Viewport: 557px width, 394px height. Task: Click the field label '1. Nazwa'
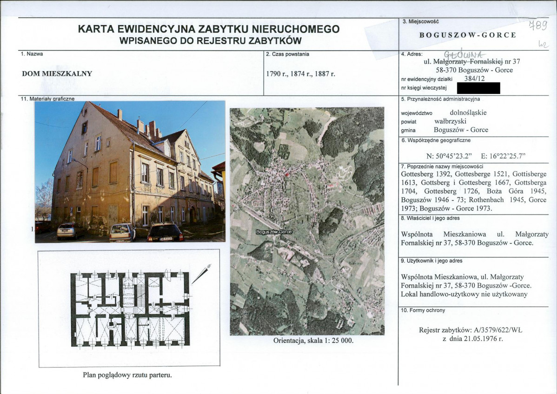point(32,54)
